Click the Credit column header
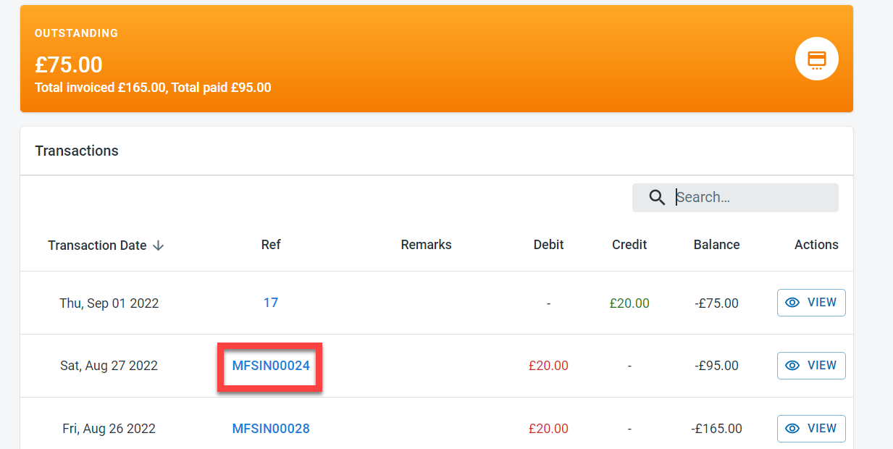Viewport: 893px width, 449px height. (x=629, y=245)
